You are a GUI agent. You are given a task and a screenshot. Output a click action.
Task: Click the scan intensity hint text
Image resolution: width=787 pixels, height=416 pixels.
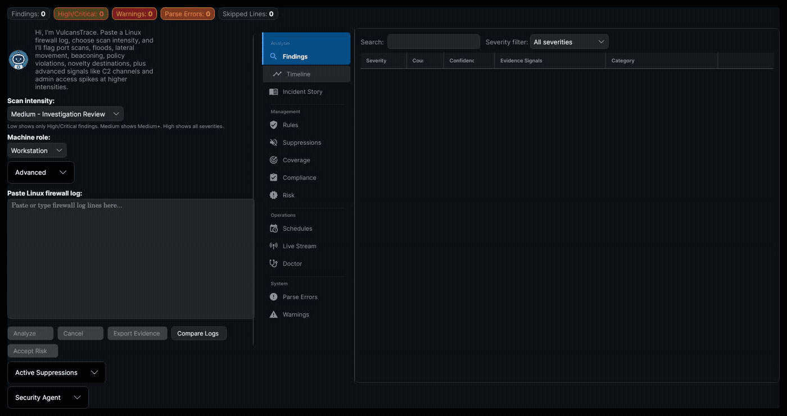coord(115,126)
